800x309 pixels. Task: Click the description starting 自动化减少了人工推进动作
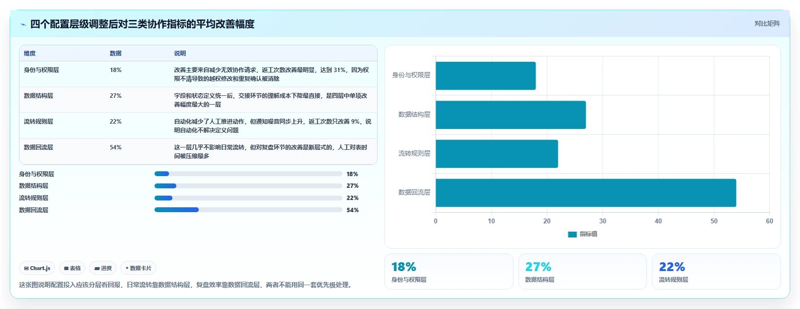pyautogui.click(x=273, y=126)
